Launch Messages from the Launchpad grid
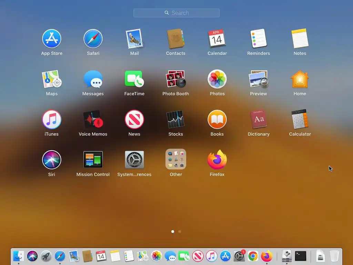Screen dimensions: 353x265 93,79
